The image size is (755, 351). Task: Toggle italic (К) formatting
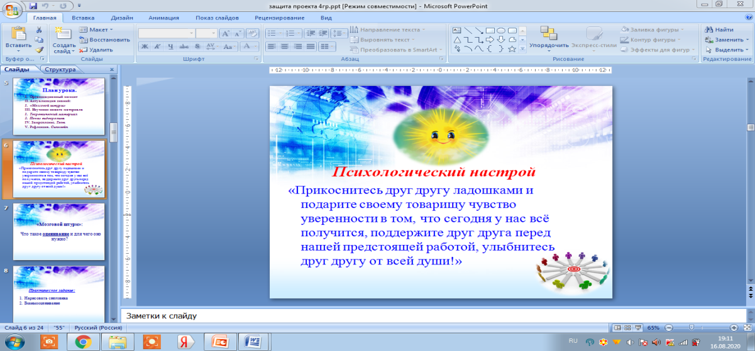pyautogui.click(x=157, y=46)
